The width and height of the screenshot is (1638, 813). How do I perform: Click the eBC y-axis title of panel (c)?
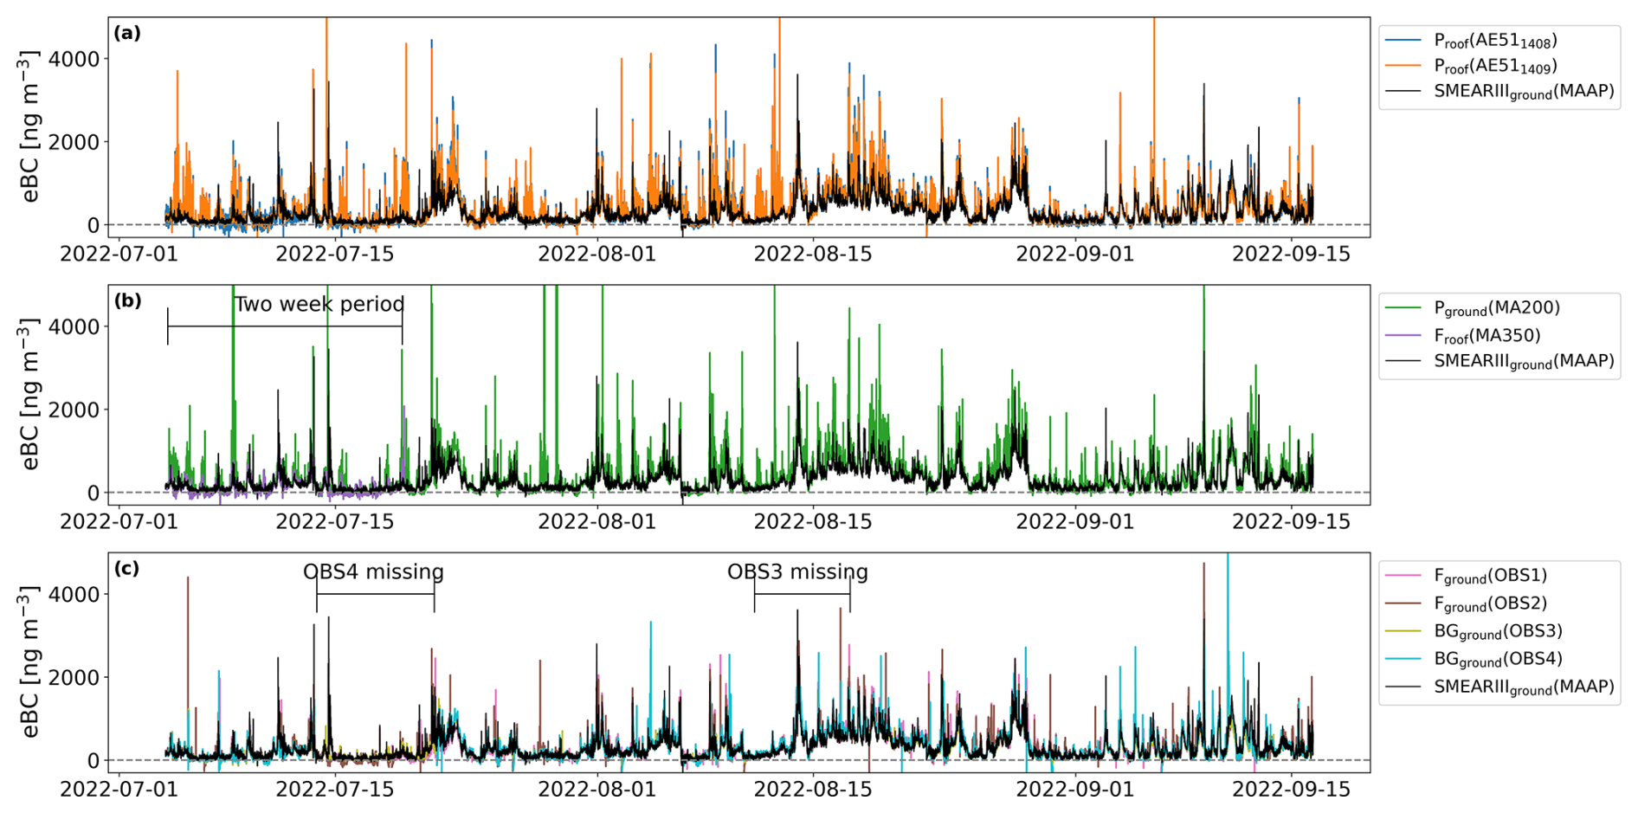pyautogui.click(x=30, y=661)
